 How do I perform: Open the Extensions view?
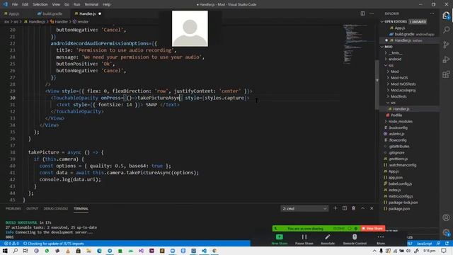(446, 74)
